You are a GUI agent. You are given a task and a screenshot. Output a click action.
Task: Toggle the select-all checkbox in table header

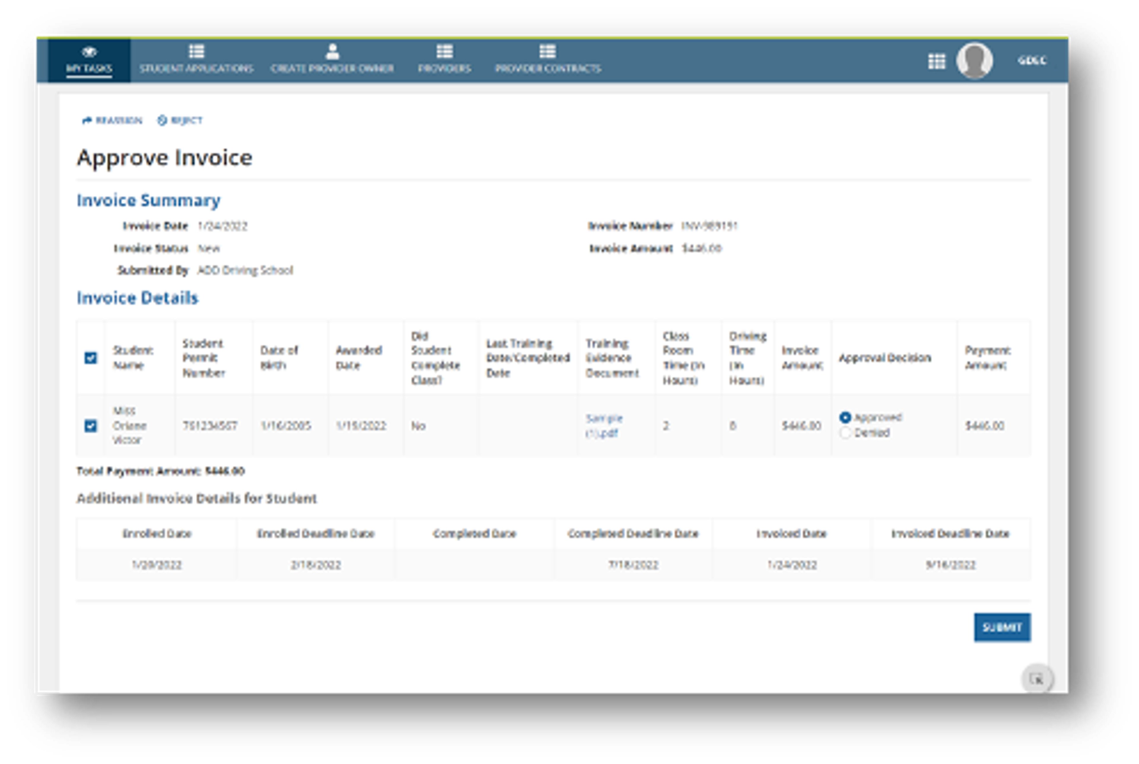click(x=90, y=358)
